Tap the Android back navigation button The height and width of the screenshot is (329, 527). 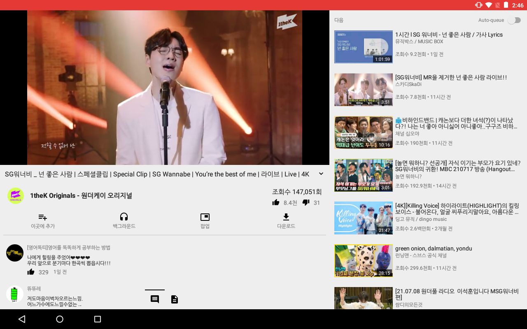(x=22, y=319)
